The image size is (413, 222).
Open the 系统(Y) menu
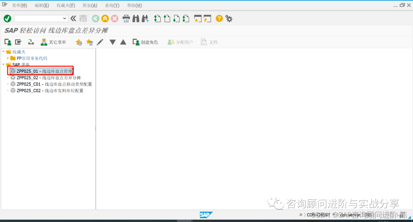(x=112, y=5)
